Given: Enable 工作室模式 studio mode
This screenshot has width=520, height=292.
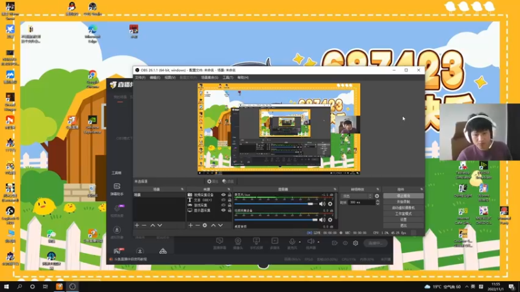Looking at the screenshot, I should (403, 213).
